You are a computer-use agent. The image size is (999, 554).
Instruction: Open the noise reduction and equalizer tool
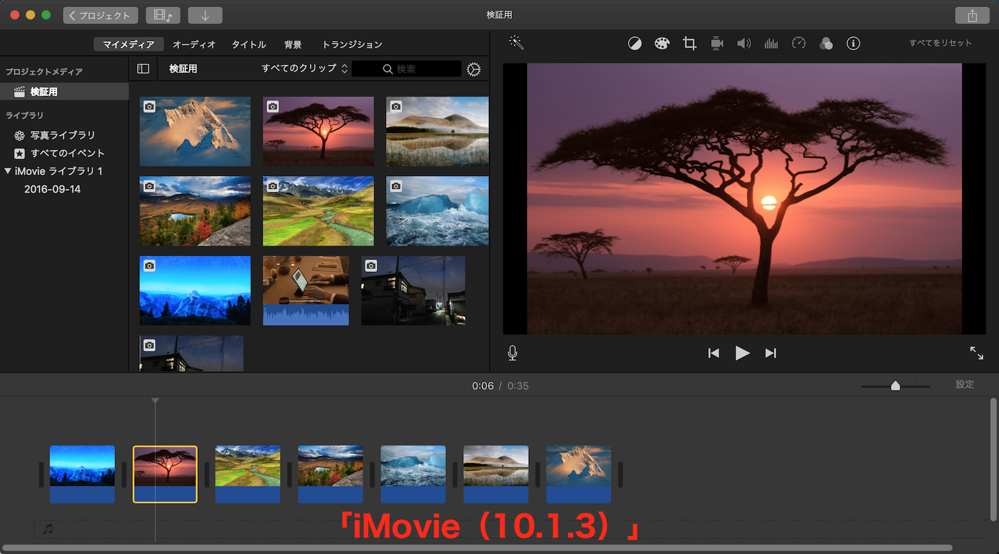pyautogui.click(x=771, y=43)
